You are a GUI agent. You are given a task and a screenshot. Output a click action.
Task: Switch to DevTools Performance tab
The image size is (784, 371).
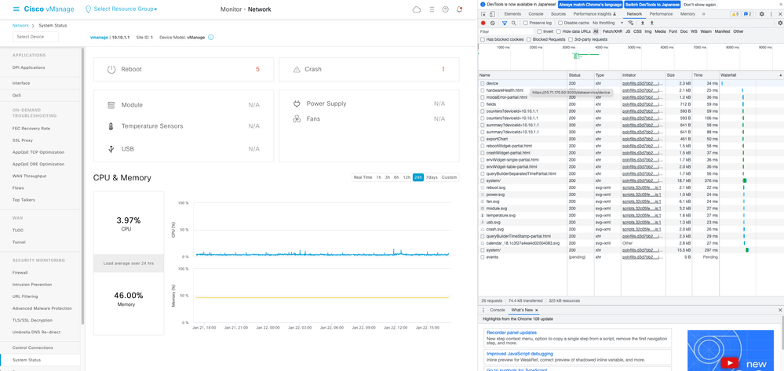coord(661,14)
